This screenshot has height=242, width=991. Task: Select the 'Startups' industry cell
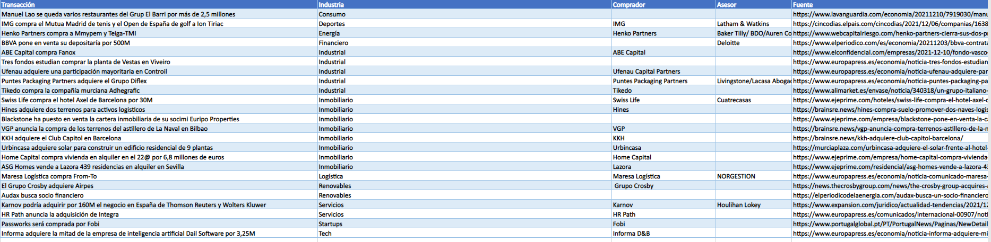(x=464, y=224)
